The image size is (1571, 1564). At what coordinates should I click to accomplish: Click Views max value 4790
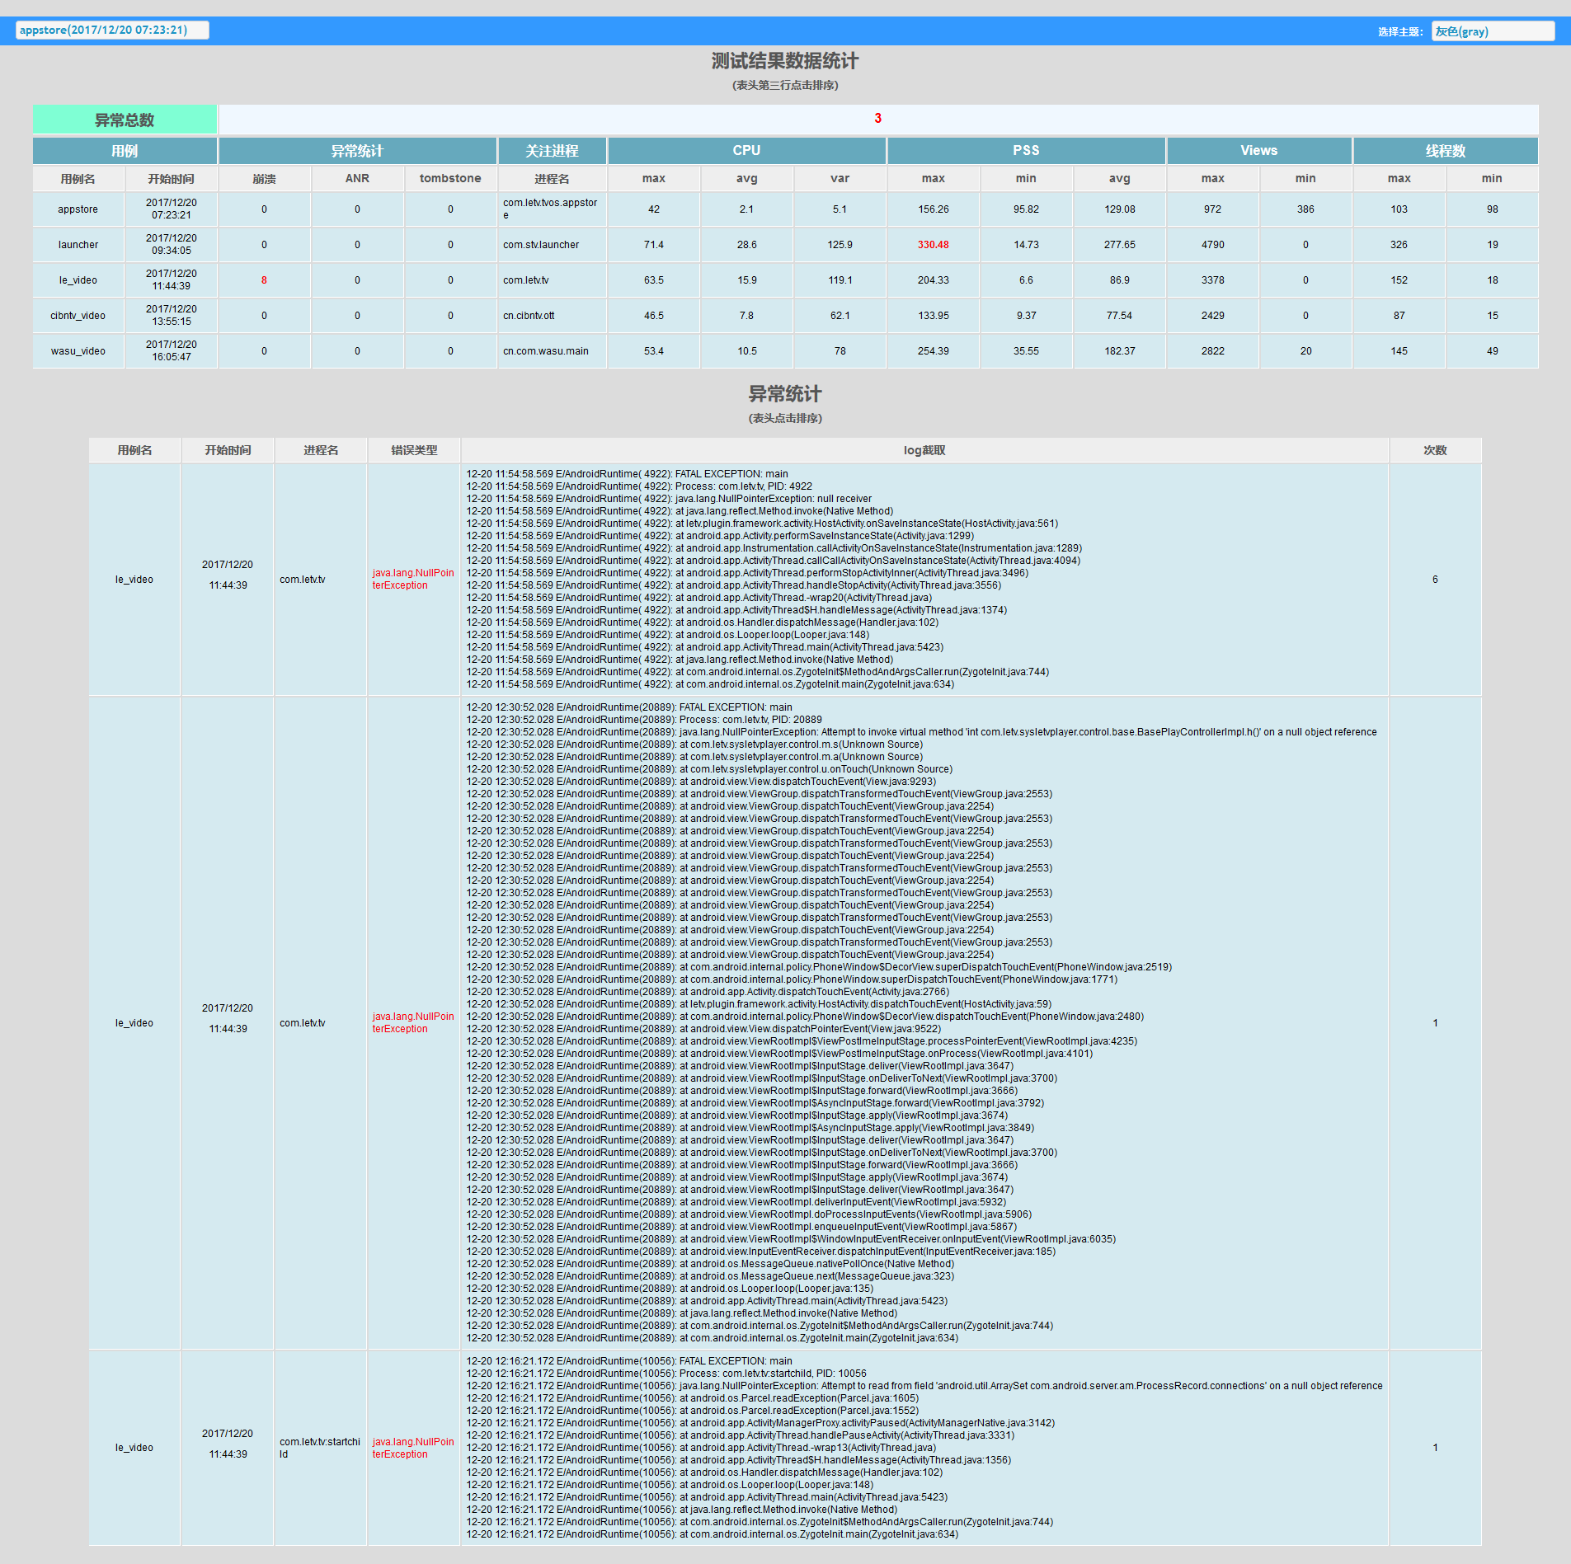[x=1213, y=245]
